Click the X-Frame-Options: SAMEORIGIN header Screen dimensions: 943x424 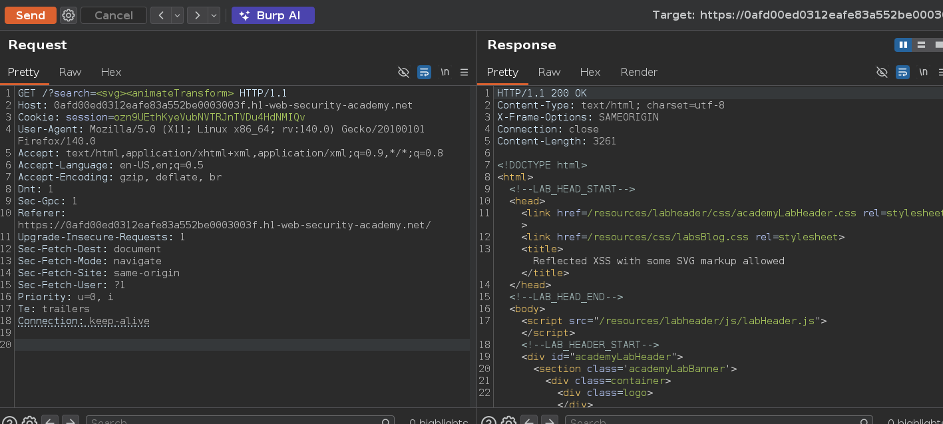tap(578, 117)
